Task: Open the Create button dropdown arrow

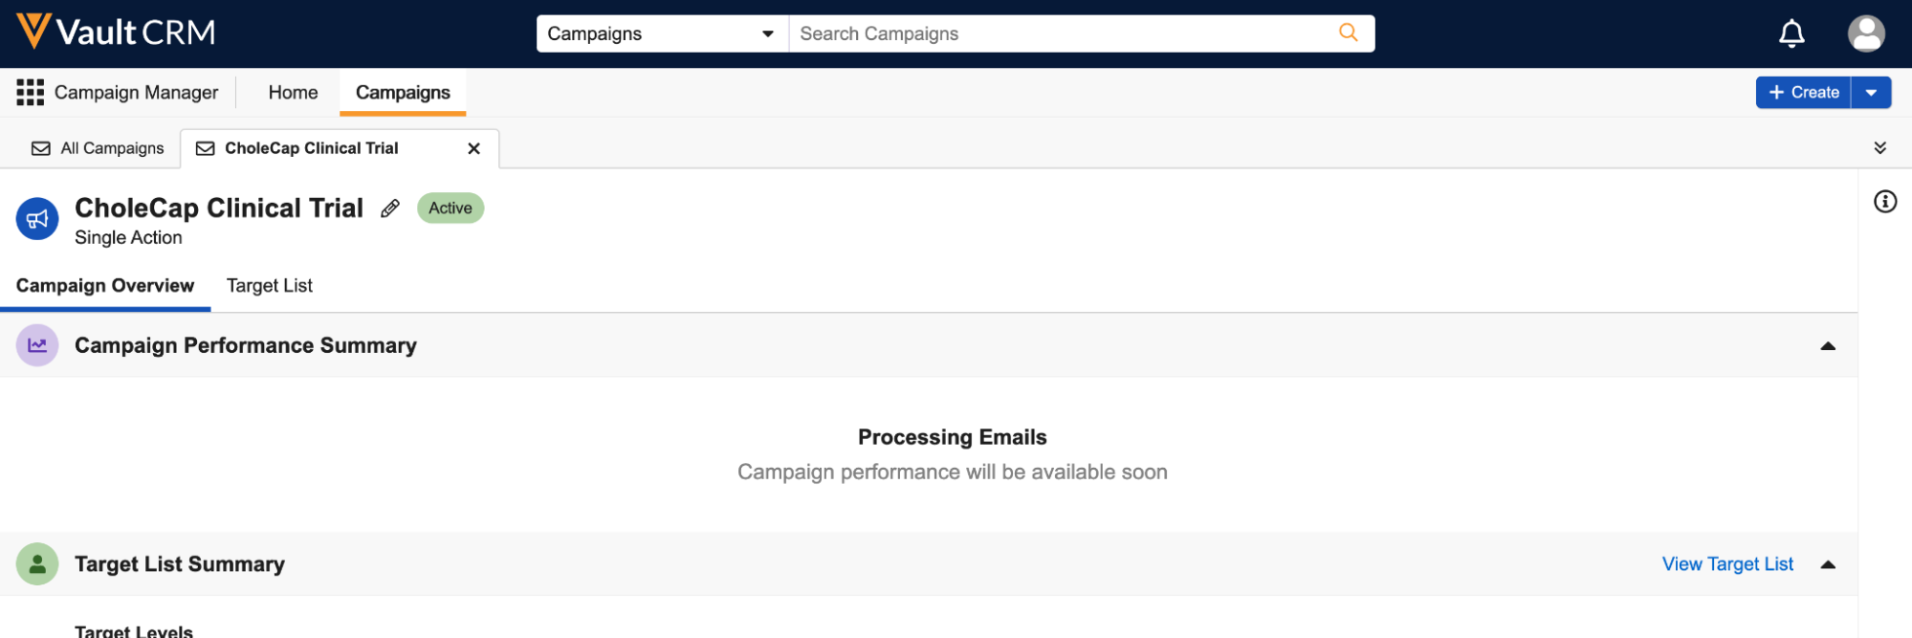Action: 1871,93
